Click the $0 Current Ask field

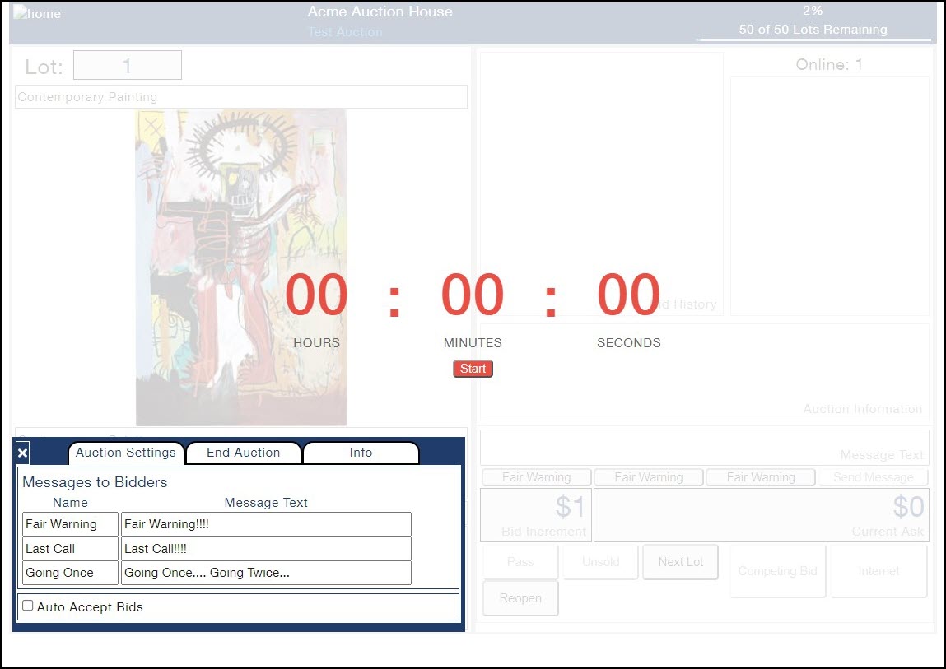point(762,514)
